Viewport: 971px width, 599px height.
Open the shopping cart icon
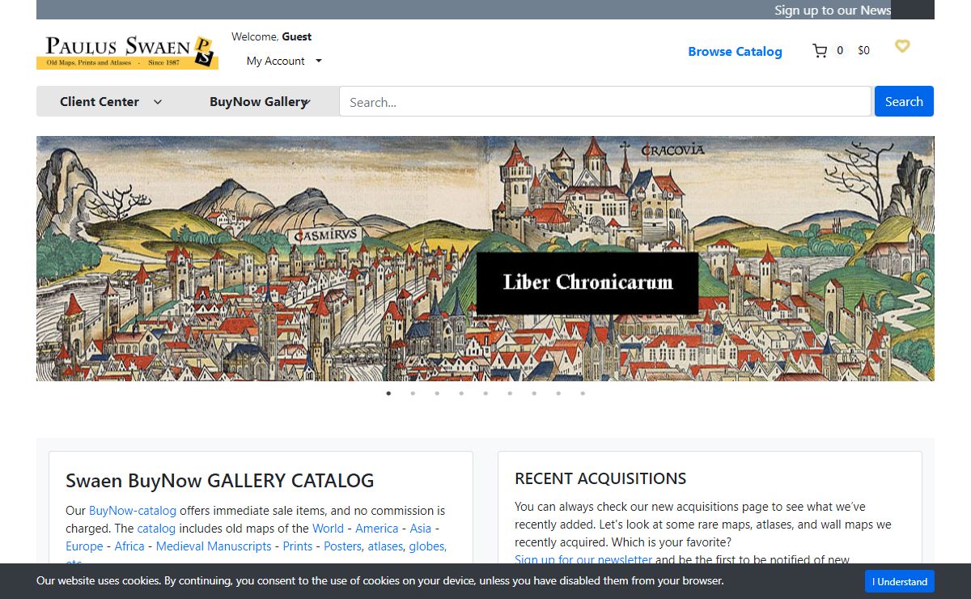pyautogui.click(x=820, y=51)
